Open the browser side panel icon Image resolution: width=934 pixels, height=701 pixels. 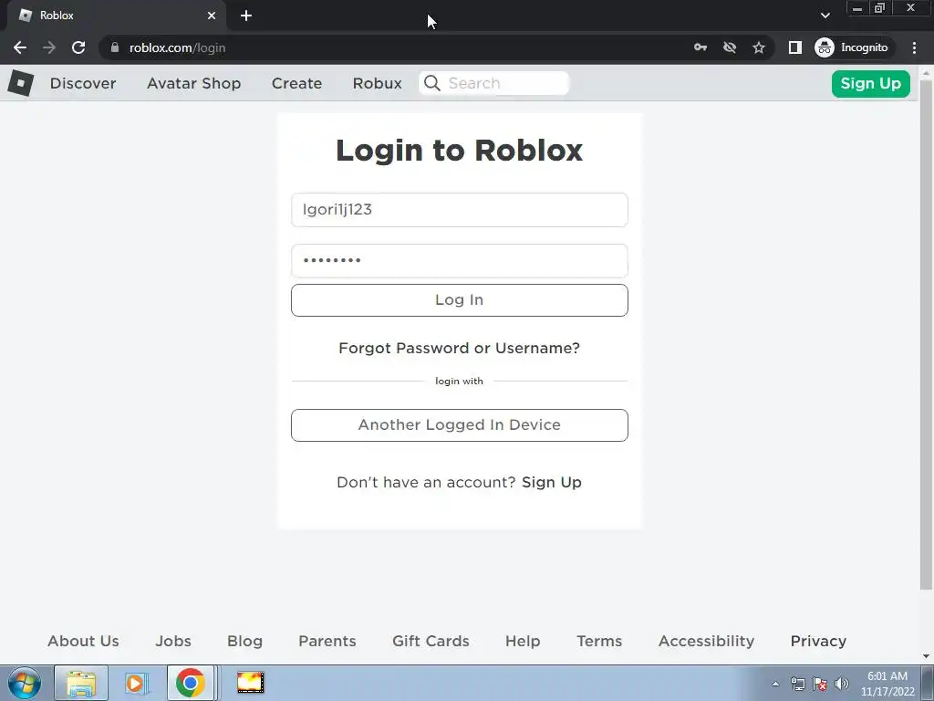pyautogui.click(x=794, y=47)
